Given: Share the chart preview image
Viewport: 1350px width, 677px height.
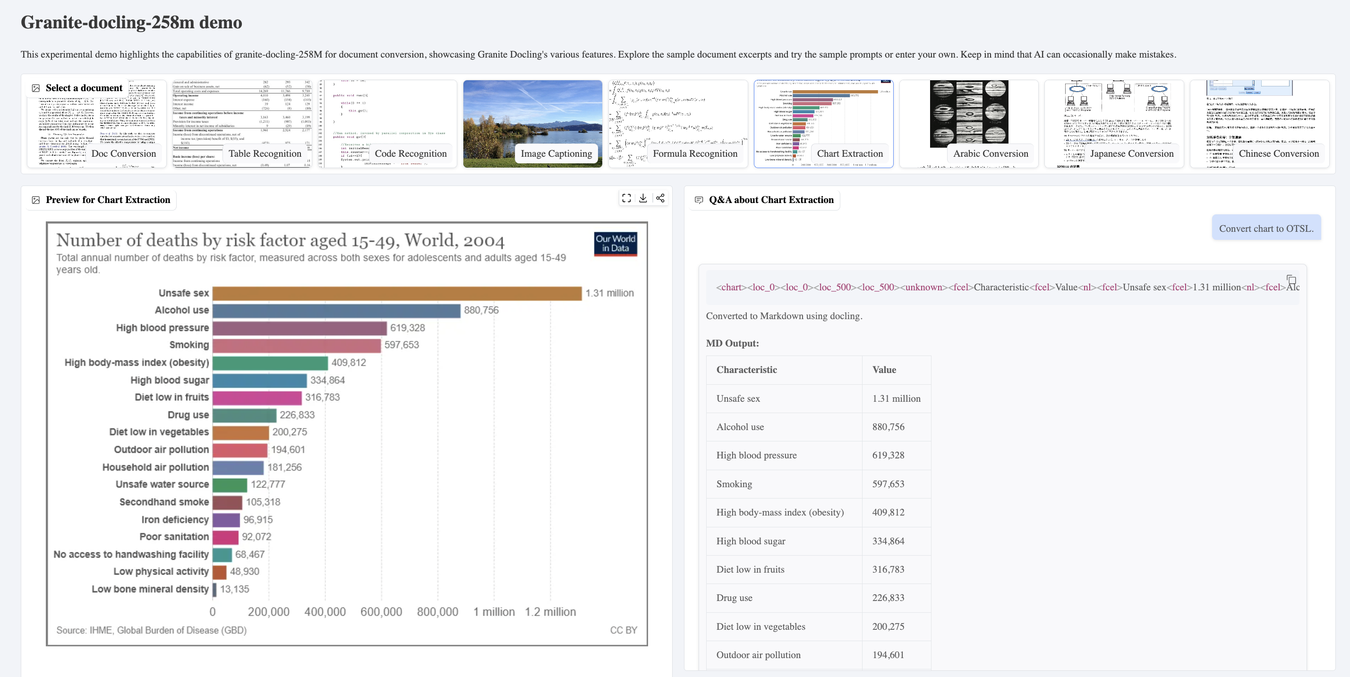Looking at the screenshot, I should pyautogui.click(x=660, y=198).
